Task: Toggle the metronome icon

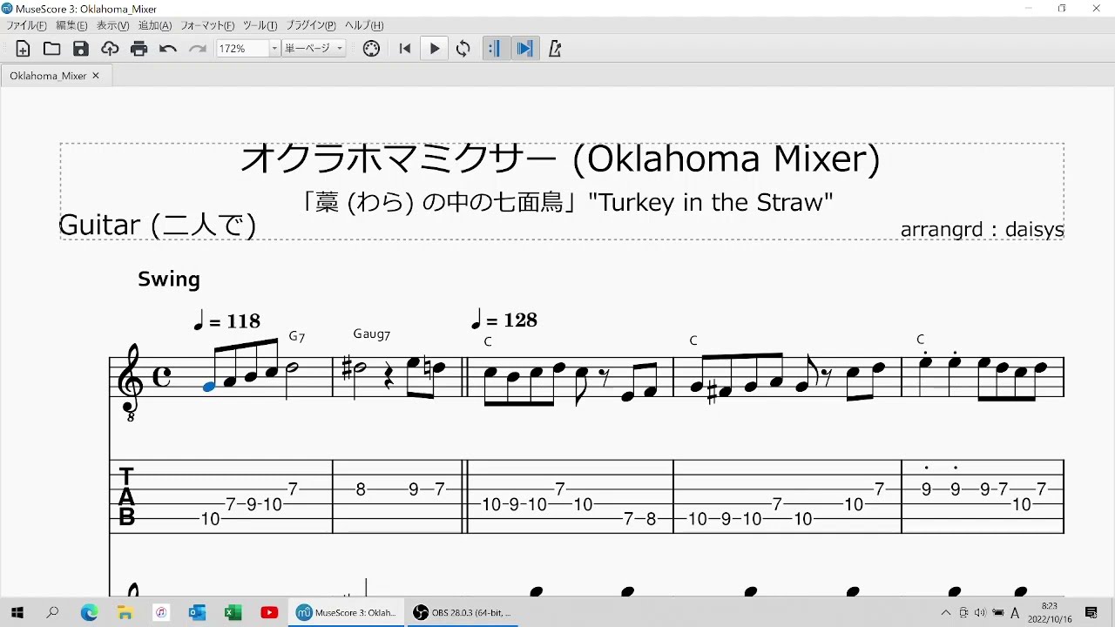Action: tap(555, 49)
